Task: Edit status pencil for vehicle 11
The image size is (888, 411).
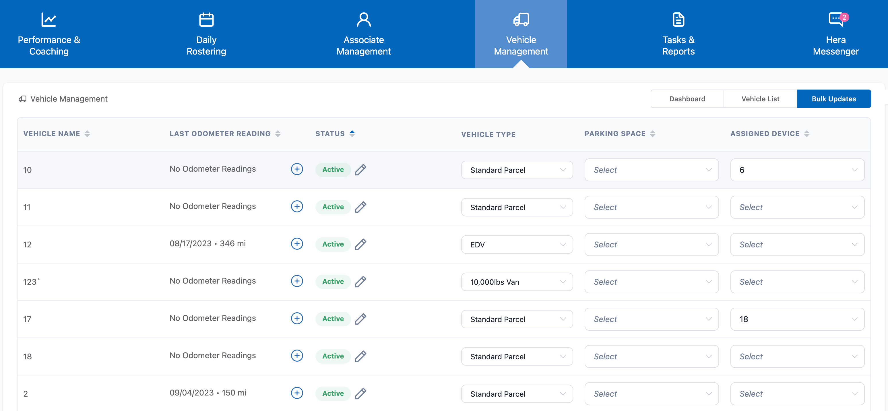Action: 360,207
